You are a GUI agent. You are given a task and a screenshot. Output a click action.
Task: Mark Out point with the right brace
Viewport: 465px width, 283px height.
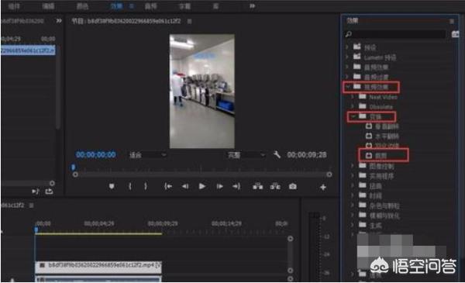pos(146,186)
